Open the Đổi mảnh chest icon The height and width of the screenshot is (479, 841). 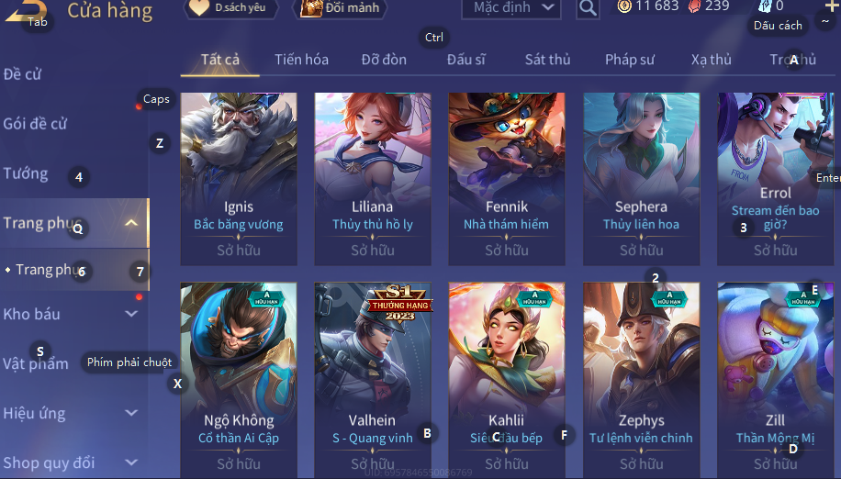(311, 8)
